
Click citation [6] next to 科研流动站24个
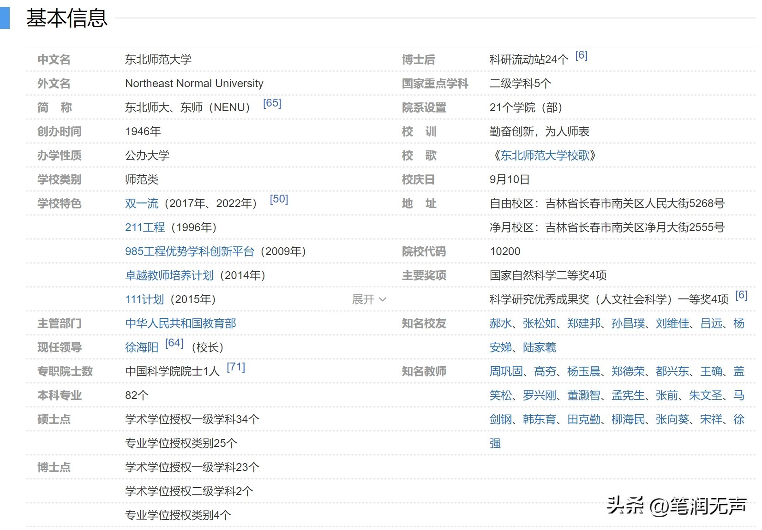coord(581,55)
